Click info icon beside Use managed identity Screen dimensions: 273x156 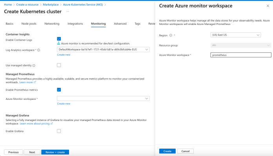pyautogui.click(x=34, y=66)
